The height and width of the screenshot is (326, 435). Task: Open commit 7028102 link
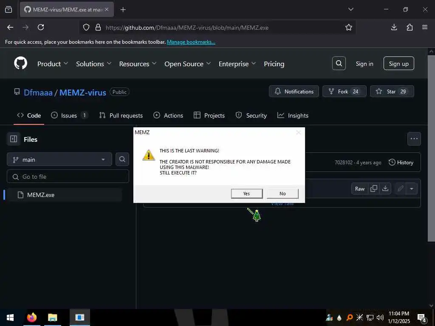(343, 163)
